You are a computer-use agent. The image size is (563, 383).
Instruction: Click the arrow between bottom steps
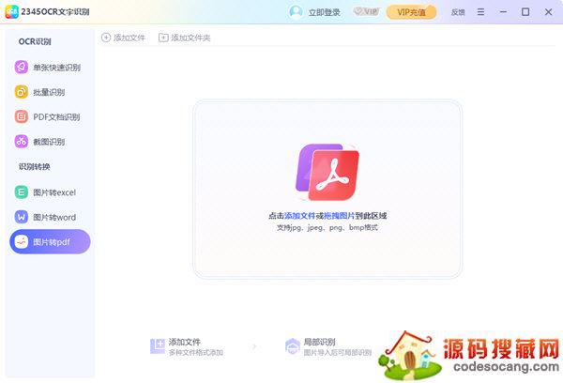coord(254,346)
